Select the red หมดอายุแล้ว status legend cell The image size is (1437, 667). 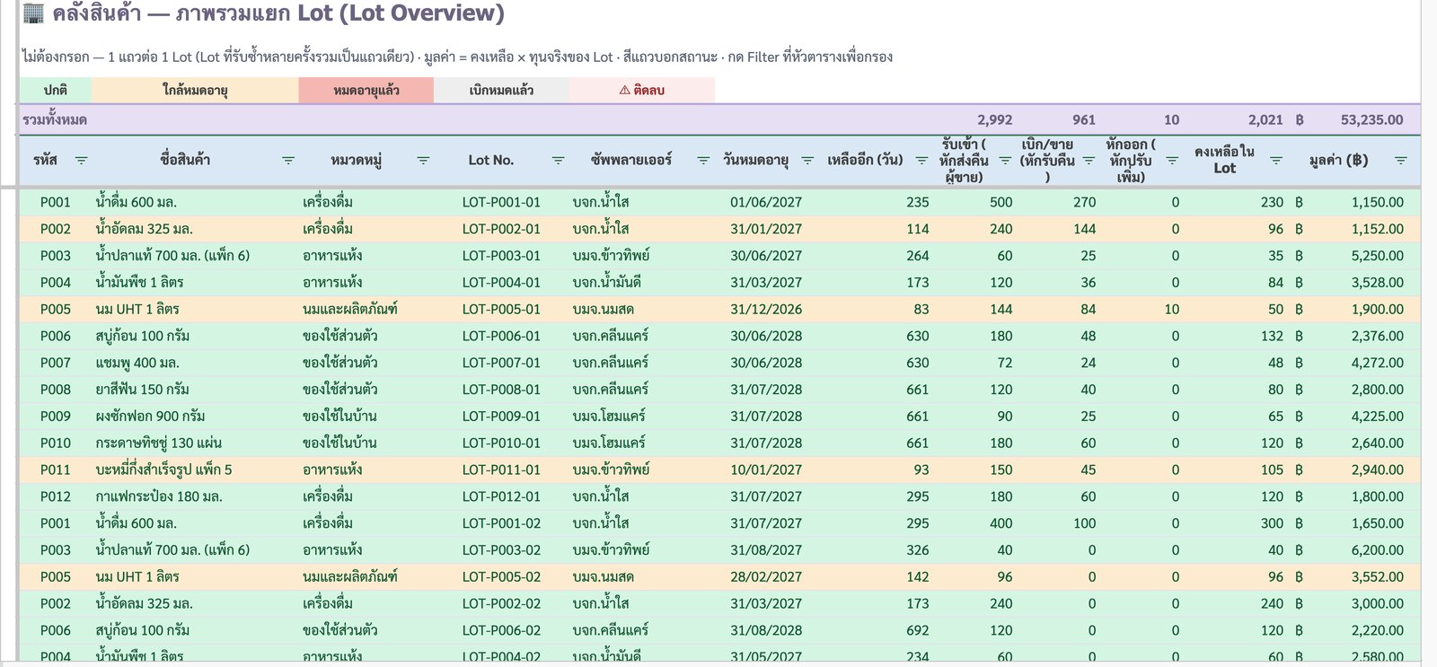pos(366,91)
